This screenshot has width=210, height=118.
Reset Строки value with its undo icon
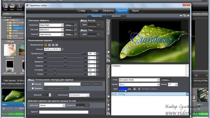98,74
